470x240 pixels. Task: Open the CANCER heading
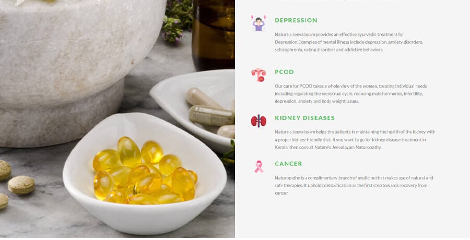coord(288,164)
